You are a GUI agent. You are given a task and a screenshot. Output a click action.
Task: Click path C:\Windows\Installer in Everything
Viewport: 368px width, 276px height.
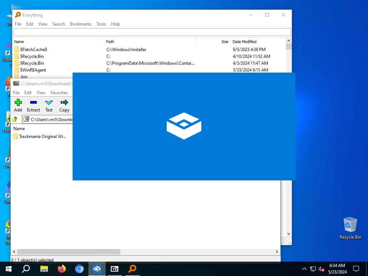[126, 50]
